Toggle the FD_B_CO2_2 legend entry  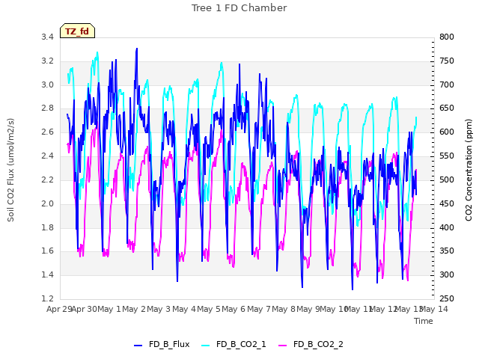pyautogui.click(x=311, y=344)
